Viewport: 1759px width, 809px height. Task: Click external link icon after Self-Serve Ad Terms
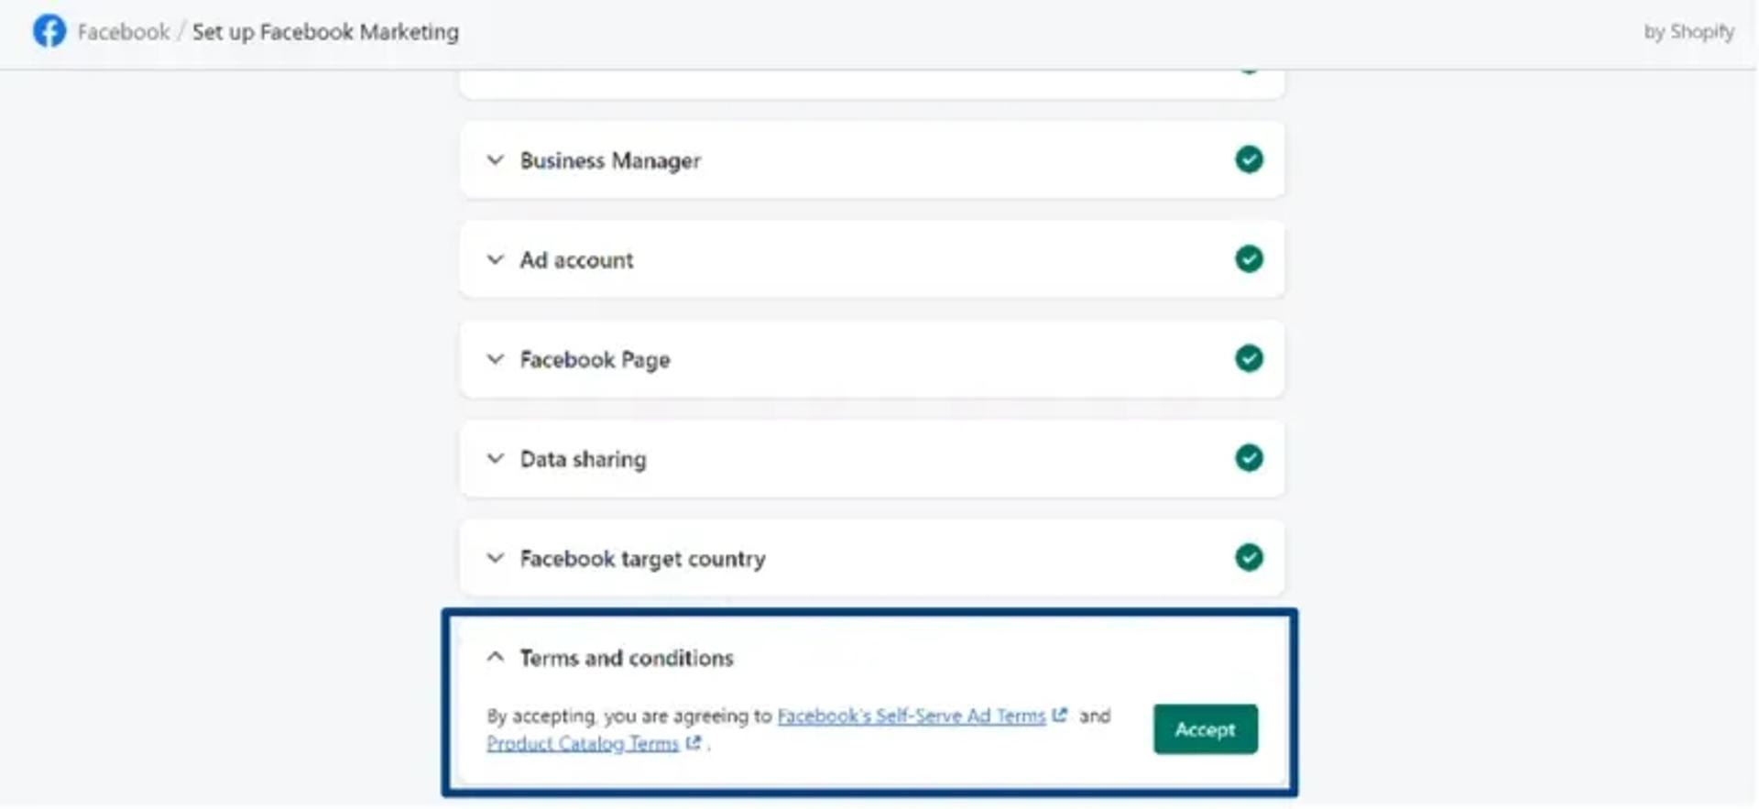(x=1060, y=715)
